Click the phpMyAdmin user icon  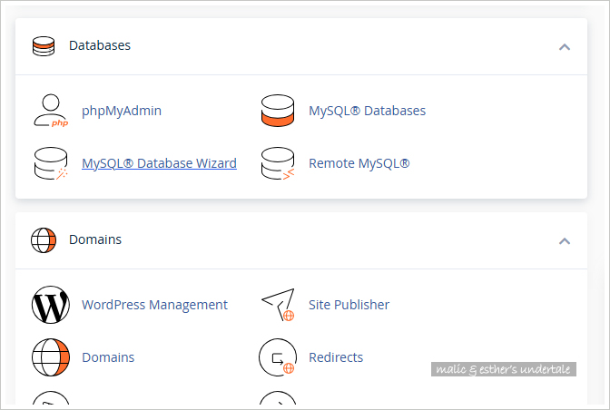pyautogui.click(x=50, y=112)
